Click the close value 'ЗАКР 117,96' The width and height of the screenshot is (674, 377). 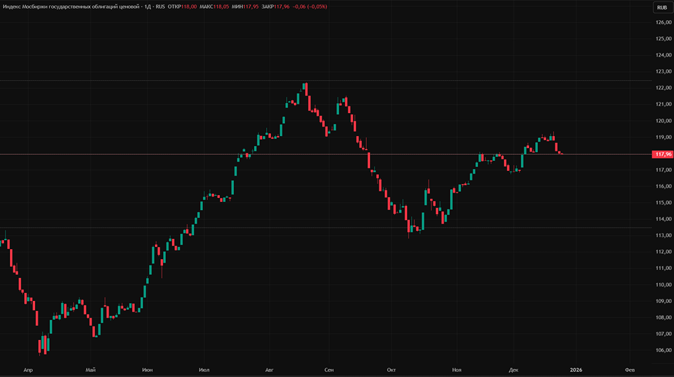[276, 7]
